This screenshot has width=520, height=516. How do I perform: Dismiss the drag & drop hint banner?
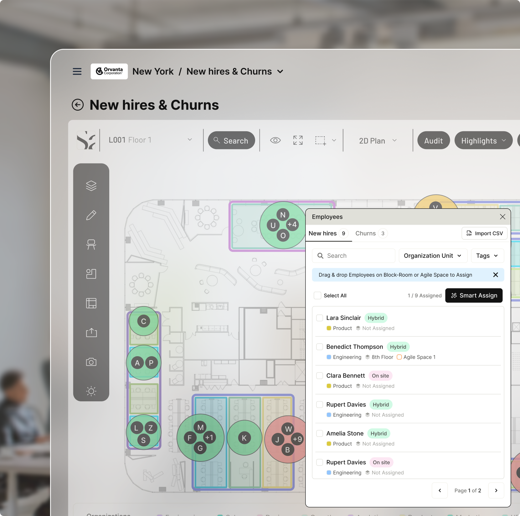pos(496,275)
